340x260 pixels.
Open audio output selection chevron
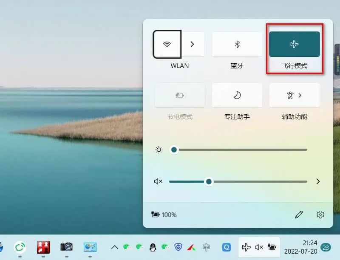(318, 181)
